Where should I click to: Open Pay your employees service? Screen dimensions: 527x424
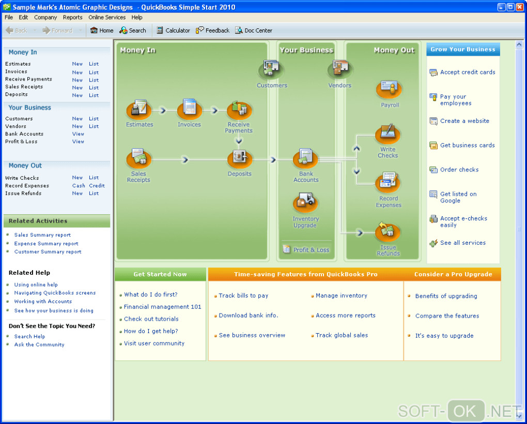coord(451,100)
